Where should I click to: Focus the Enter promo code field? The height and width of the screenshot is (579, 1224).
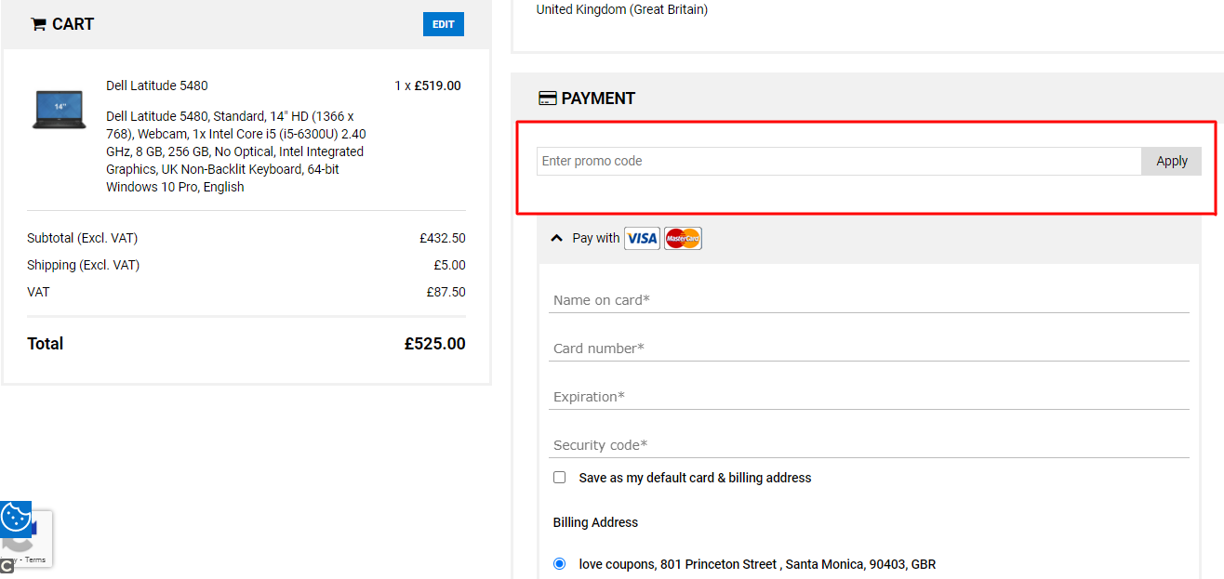[x=839, y=161]
